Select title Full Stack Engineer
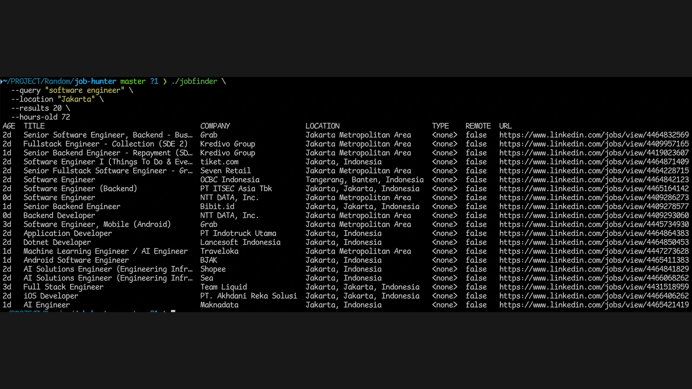 coord(64,287)
